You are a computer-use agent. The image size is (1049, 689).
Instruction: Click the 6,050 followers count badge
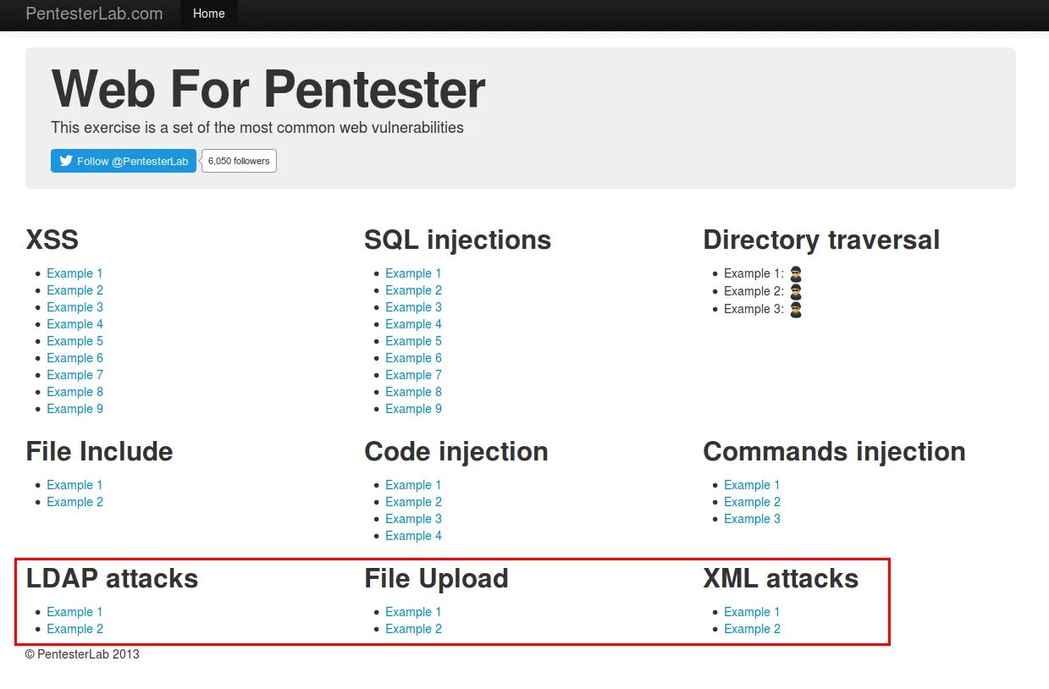pos(239,161)
